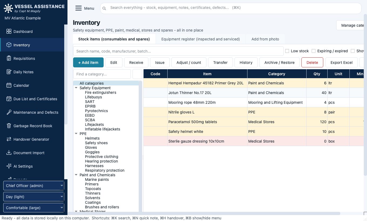The image size is (367, 221).
Task: Click Due List and Certificates icon
Action: [x=9, y=99]
